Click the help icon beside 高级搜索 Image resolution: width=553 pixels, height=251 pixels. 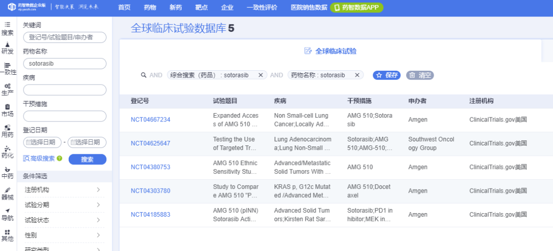pos(59,158)
